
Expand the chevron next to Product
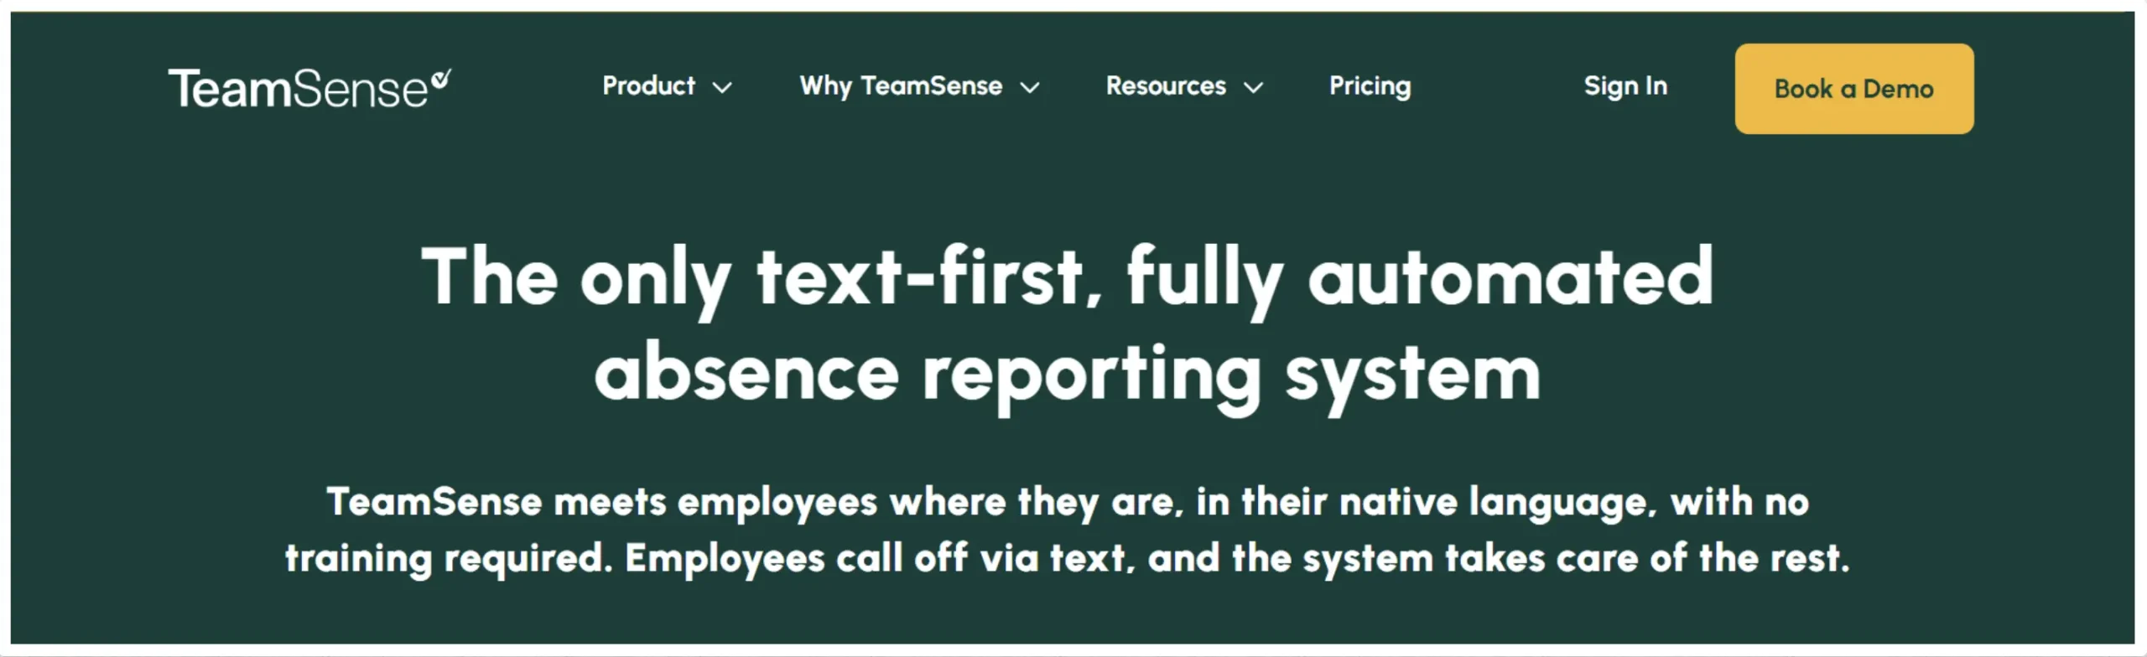coord(722,87)
